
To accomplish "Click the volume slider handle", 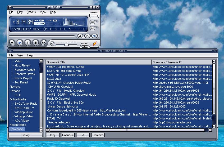I will pos(66,45).
